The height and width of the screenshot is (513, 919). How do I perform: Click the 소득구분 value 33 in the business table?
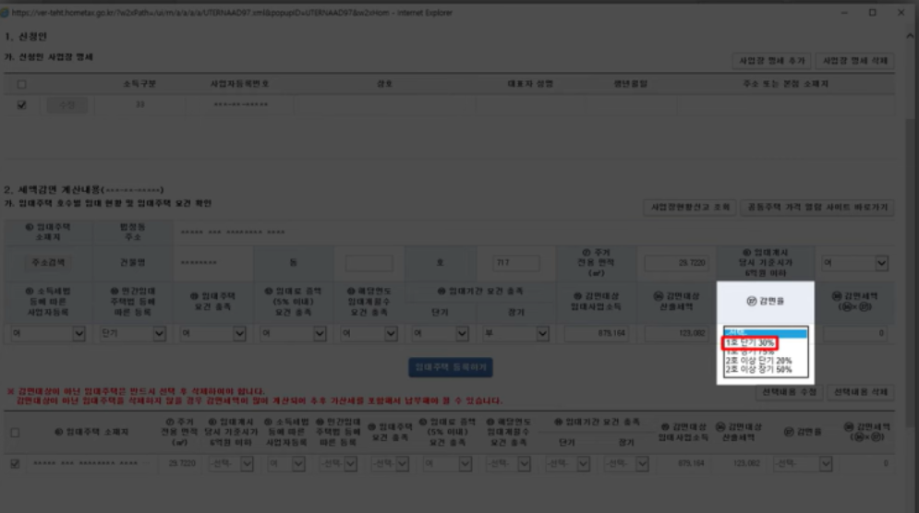coord(140,104)
